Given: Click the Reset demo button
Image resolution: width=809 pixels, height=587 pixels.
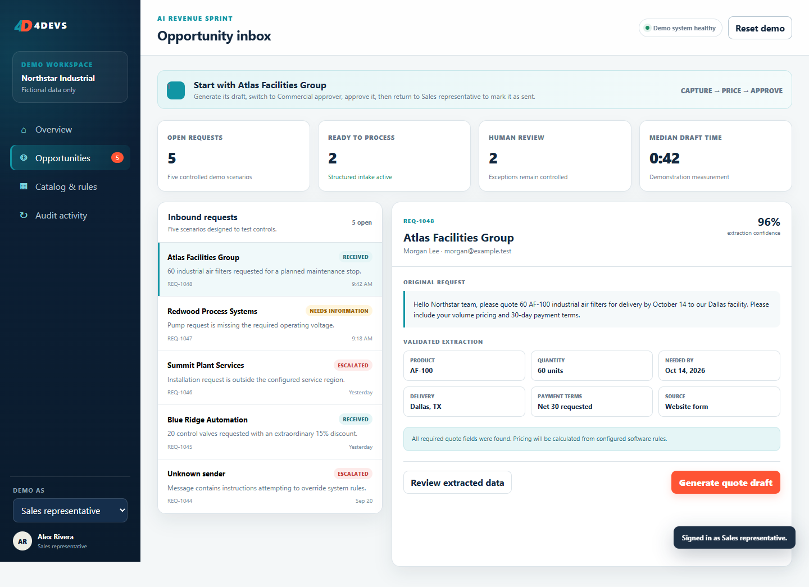Looking at the screenshot, I should tap(760, 28).
